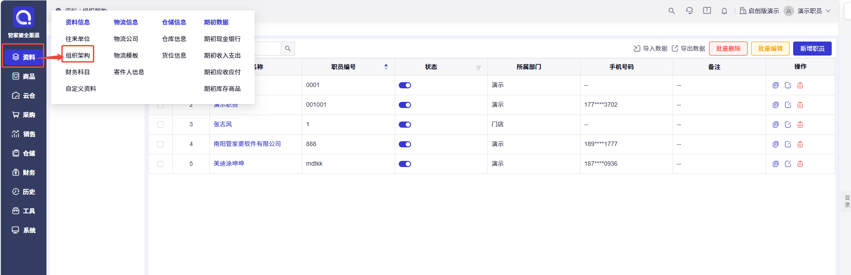Delete the 美迪涂坤坤 employee row

click(800, 164)
